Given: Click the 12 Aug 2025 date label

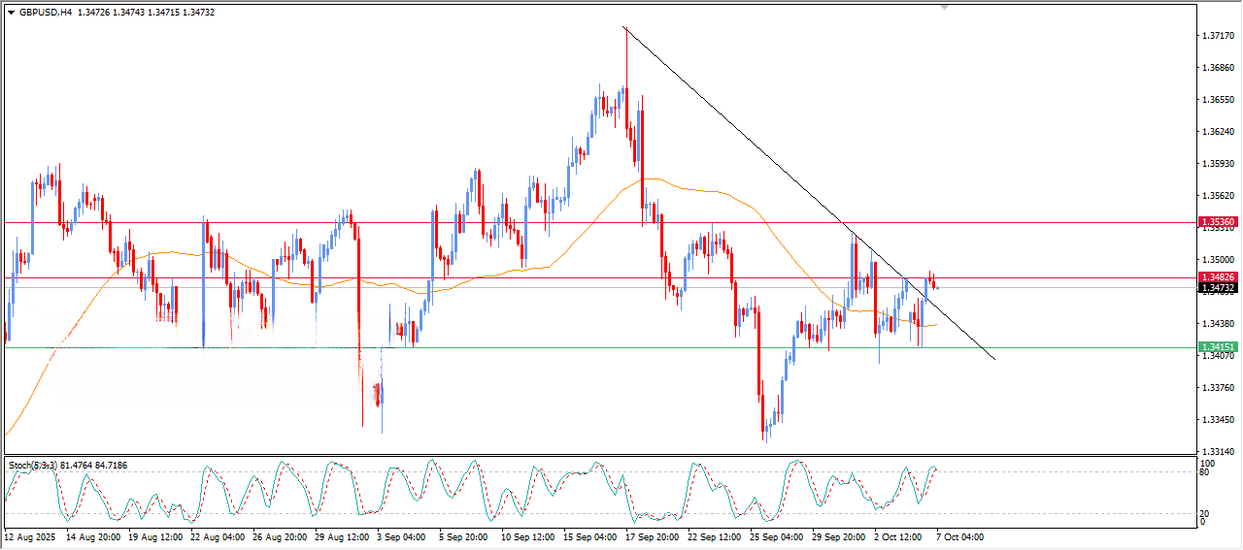Looking at the screenshot, I should (x=30, y=536).
